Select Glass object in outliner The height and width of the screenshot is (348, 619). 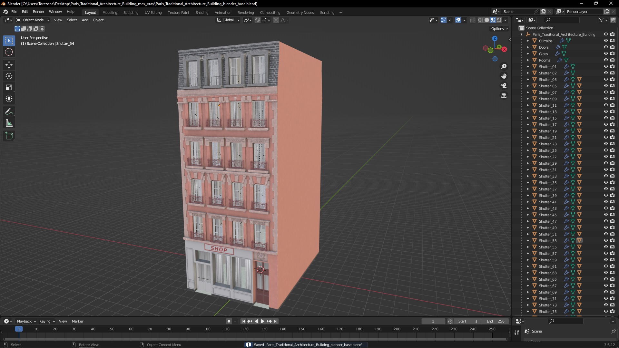tap(543, 54)
